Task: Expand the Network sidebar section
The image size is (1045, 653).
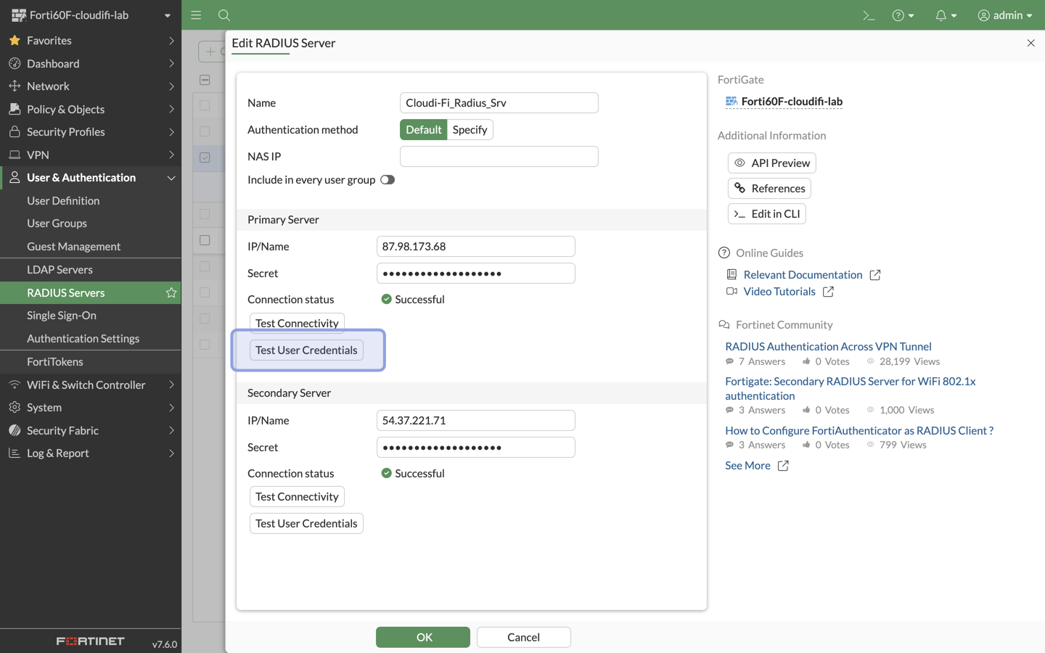Action: 48,86
